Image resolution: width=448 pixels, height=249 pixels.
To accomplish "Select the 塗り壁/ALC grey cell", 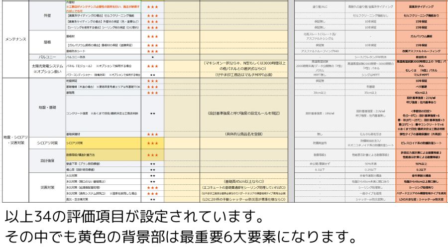I will [x=320, y=6].
